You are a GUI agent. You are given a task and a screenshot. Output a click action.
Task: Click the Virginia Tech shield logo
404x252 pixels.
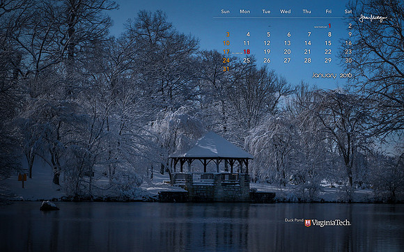[307, 223]
